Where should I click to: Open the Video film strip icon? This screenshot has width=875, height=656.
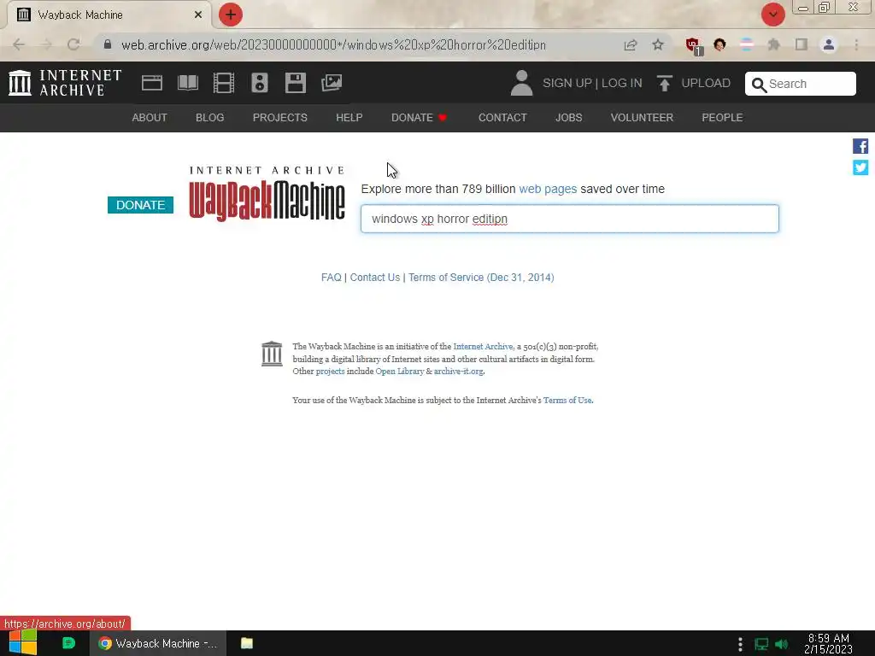[x=223, y=83]
